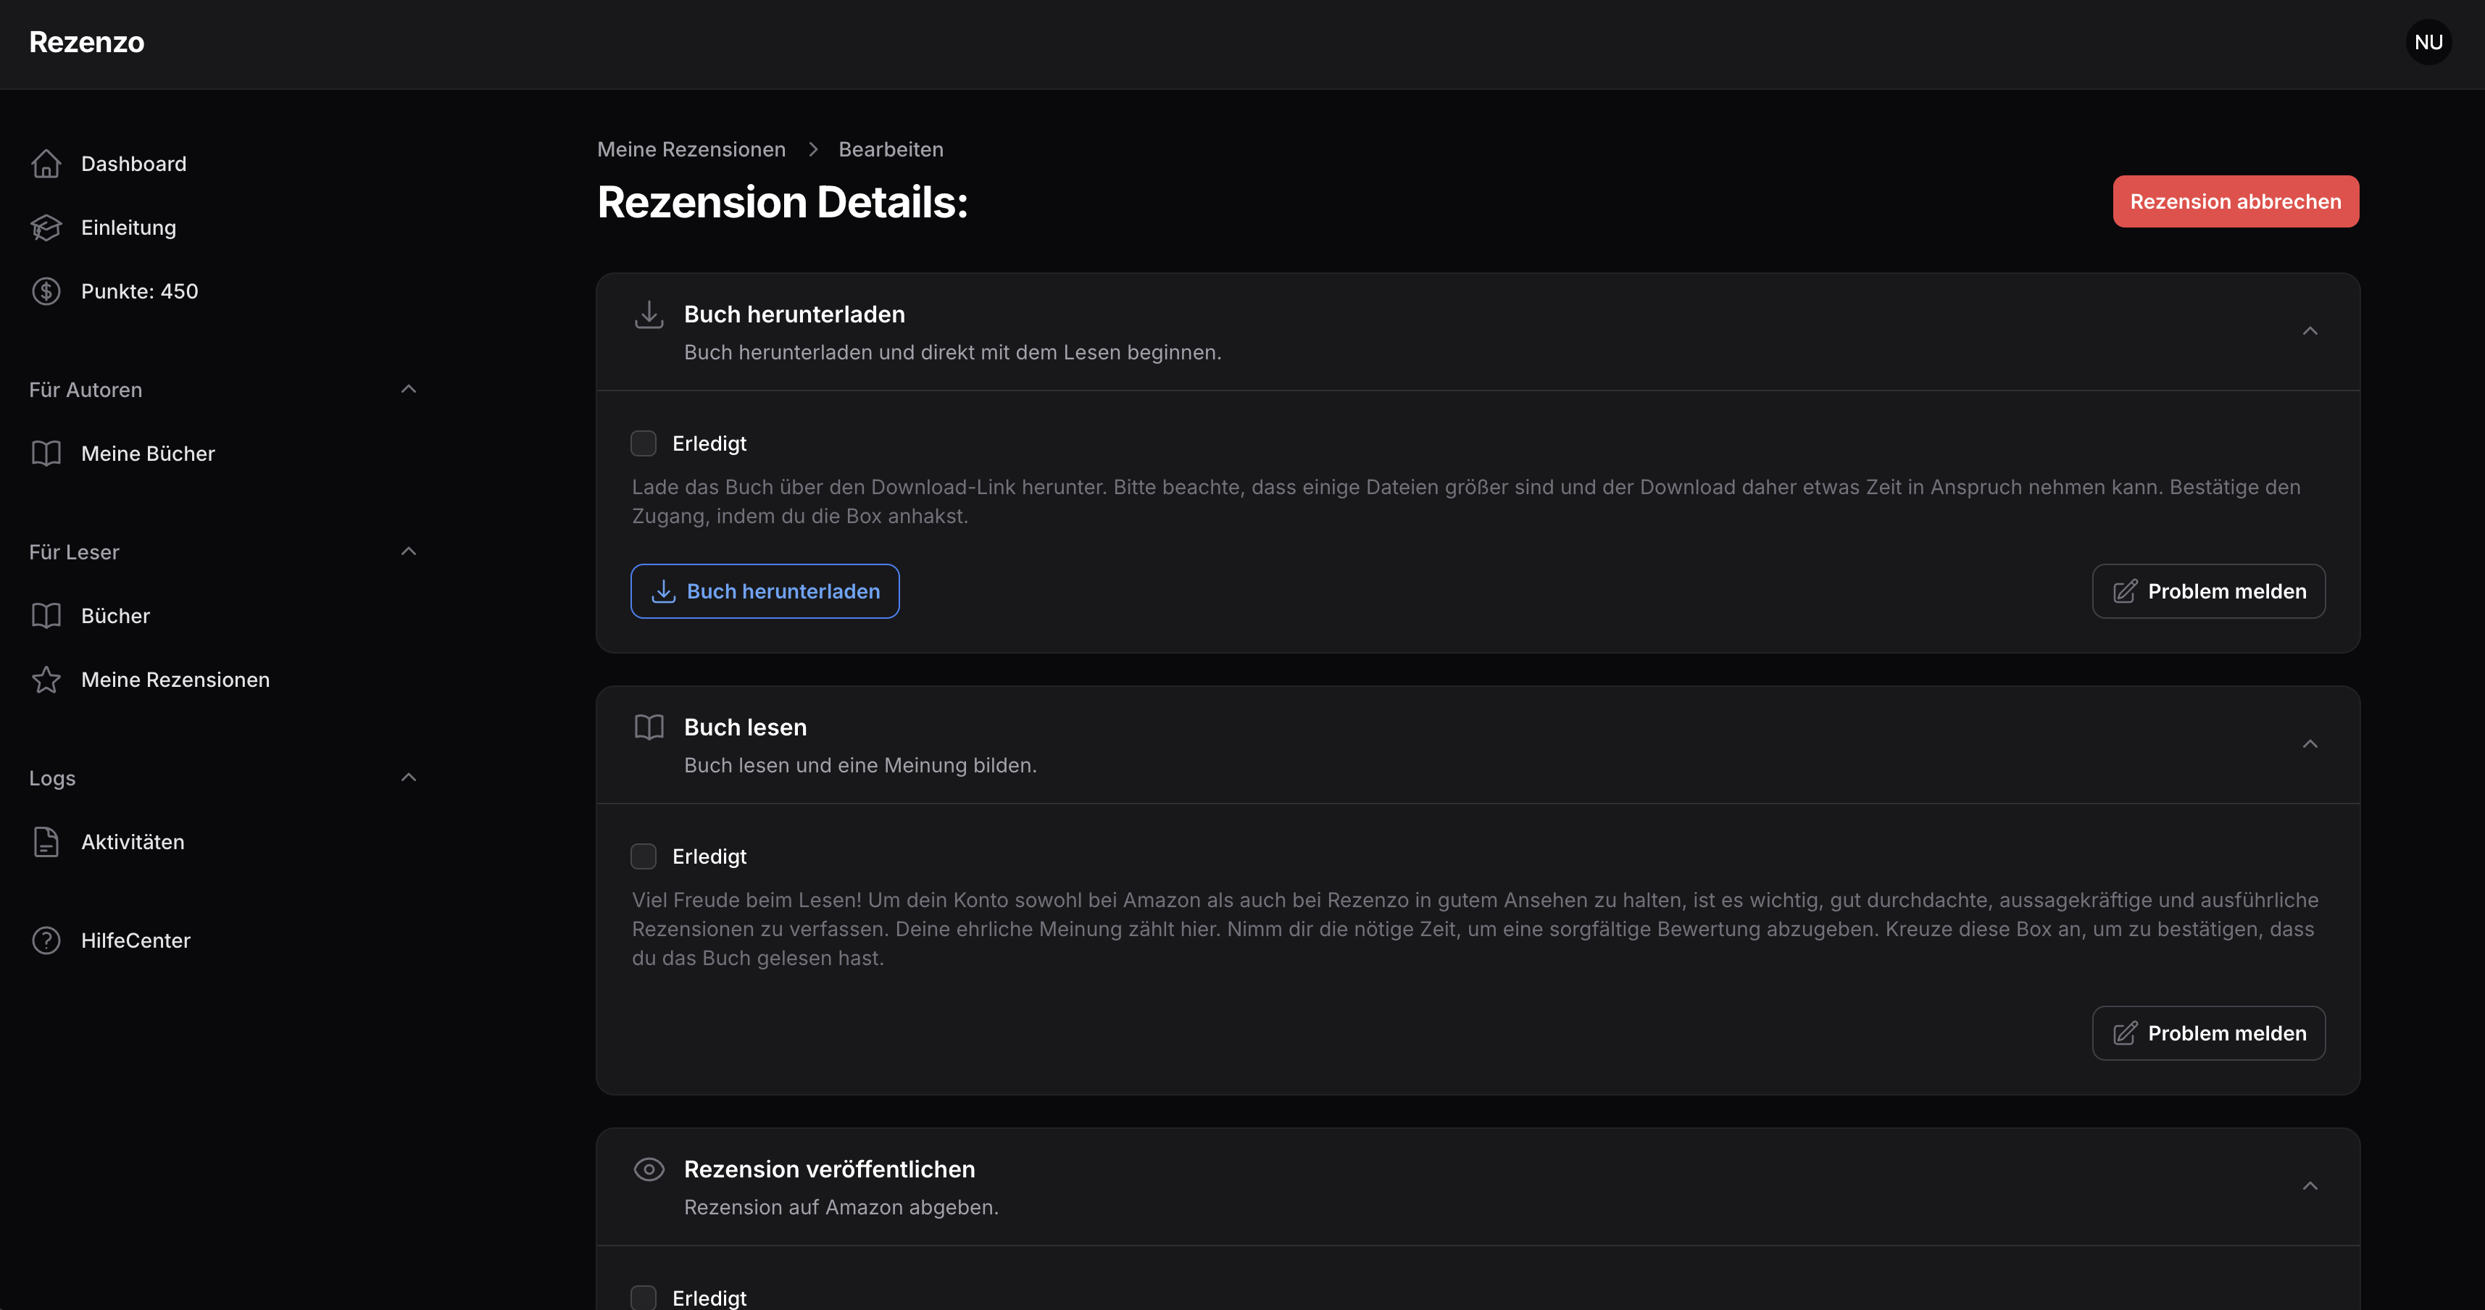Click the Logs group label

52,778
